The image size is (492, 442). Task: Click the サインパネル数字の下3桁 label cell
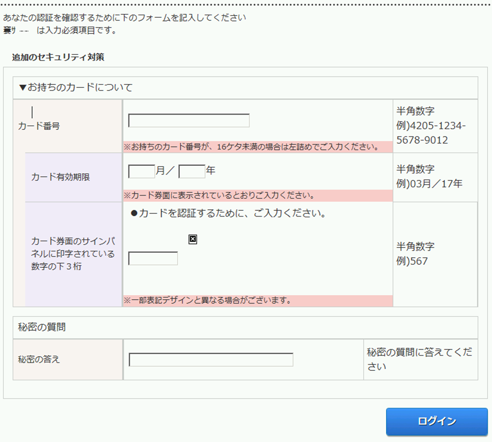click(x=73, y=254)
